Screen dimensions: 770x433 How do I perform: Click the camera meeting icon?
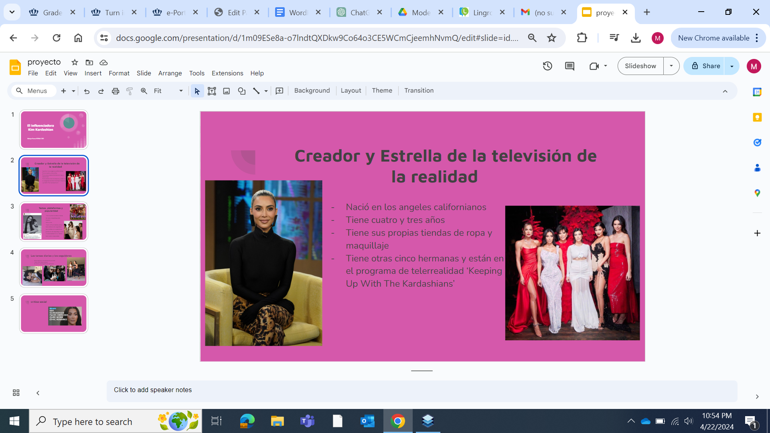coord(594,66)
